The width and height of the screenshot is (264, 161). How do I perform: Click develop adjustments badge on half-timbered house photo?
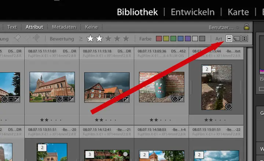(126, 99)
